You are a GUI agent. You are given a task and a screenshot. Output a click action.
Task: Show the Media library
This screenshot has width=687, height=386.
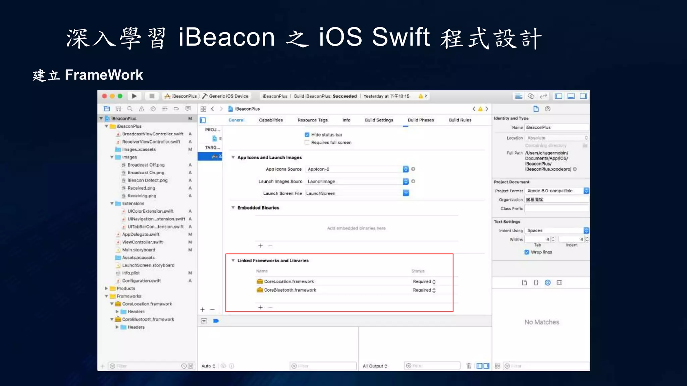click(559, 282)
